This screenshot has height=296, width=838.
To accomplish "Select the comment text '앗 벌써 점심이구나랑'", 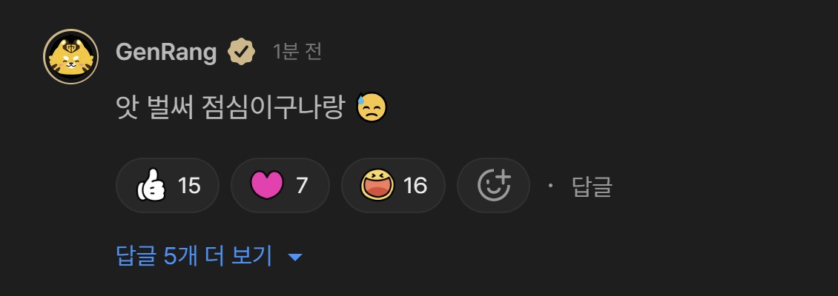I will pos(230,108).
